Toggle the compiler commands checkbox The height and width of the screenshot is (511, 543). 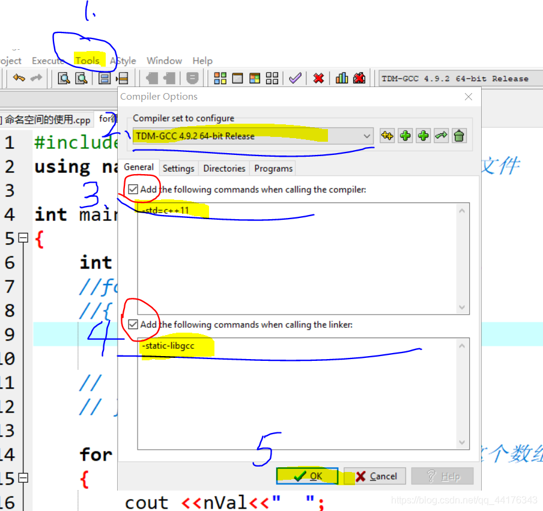(133, 189)
